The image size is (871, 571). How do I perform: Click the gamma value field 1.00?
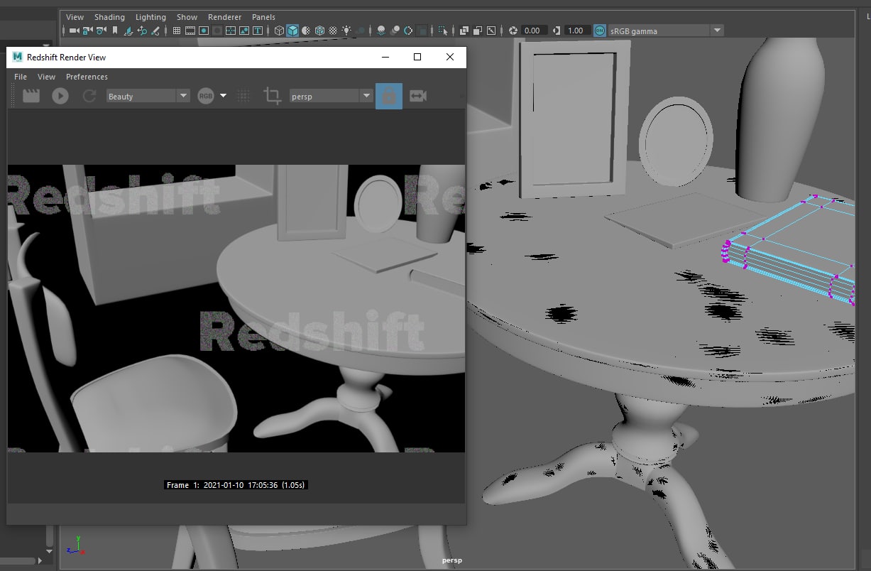coord(577,31)
